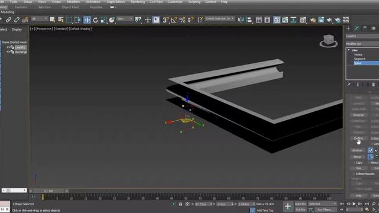Click the Outline button in Geometry rollout
This screenshot has height=213, width=379.
[358, 138]
